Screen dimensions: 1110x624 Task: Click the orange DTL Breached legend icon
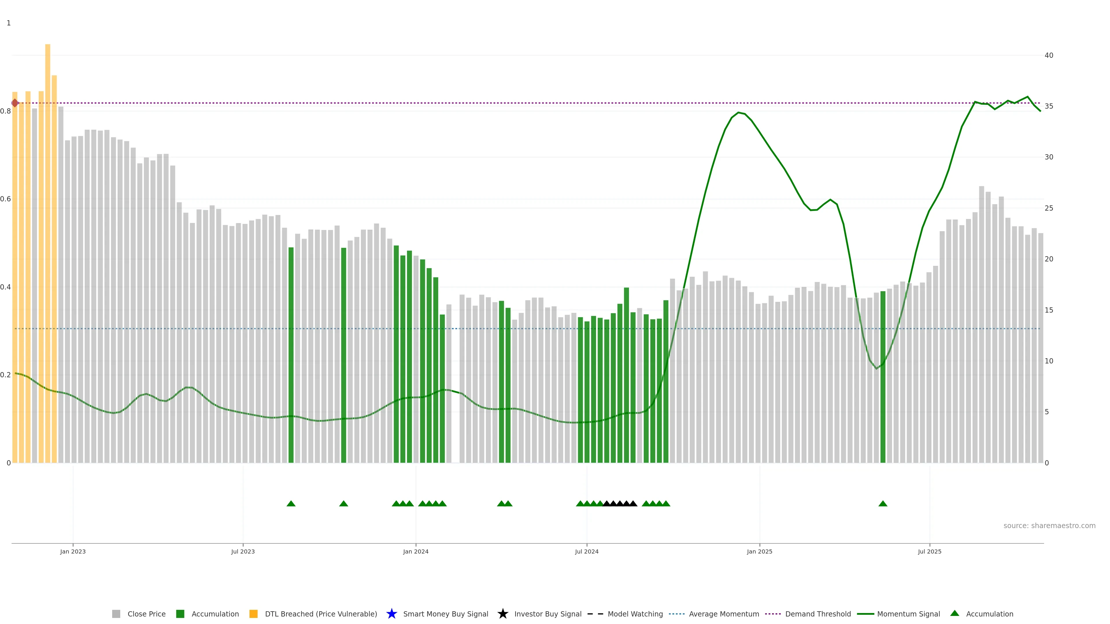click(x=254, y=614)
